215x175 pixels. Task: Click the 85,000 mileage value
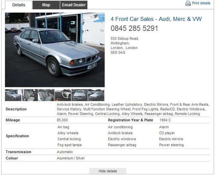[x=62, y=120]
